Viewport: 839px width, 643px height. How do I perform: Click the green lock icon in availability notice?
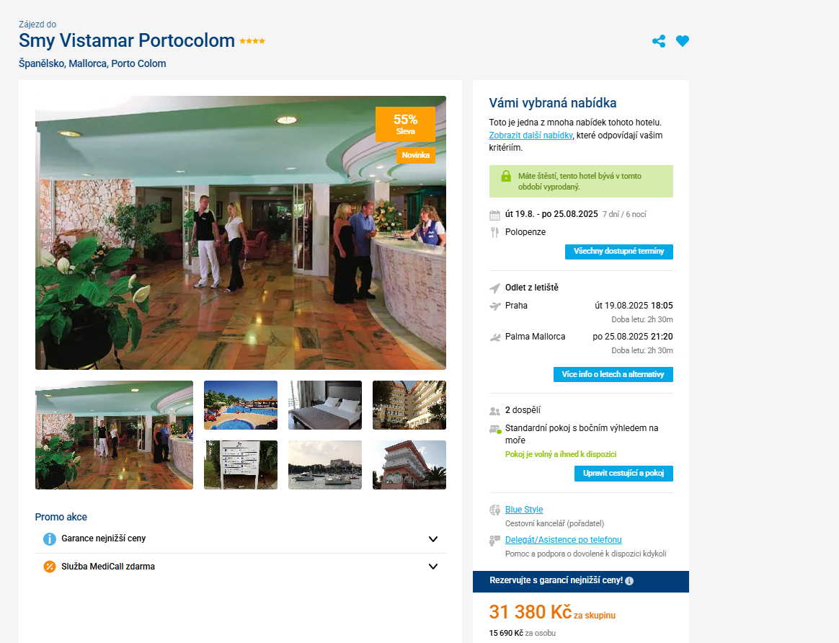pyautogui.click(x=506, y=176)
